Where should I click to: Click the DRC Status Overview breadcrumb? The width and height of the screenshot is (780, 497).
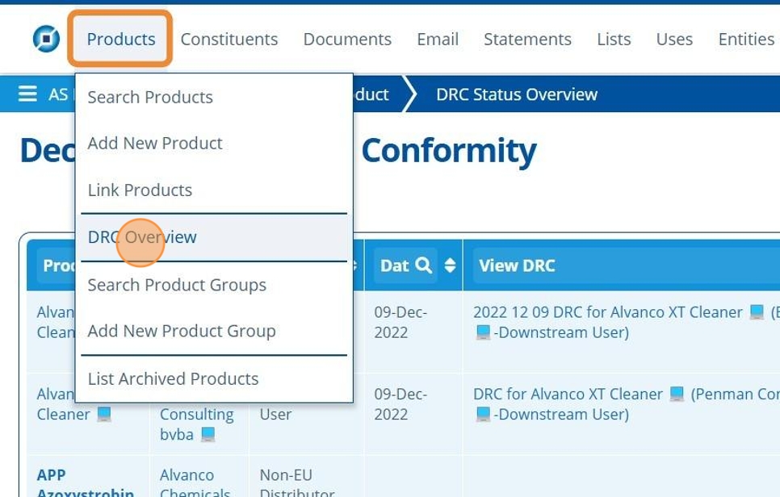point(517,94)
